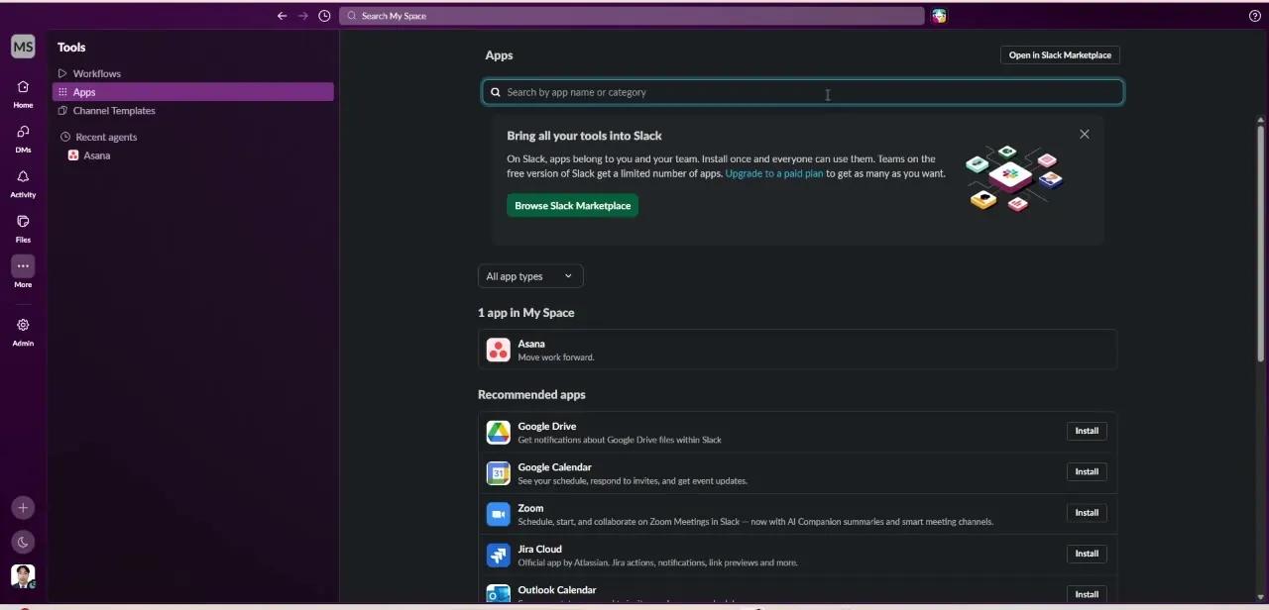
Task: Open the Files section
Action: tap(23, 227)
